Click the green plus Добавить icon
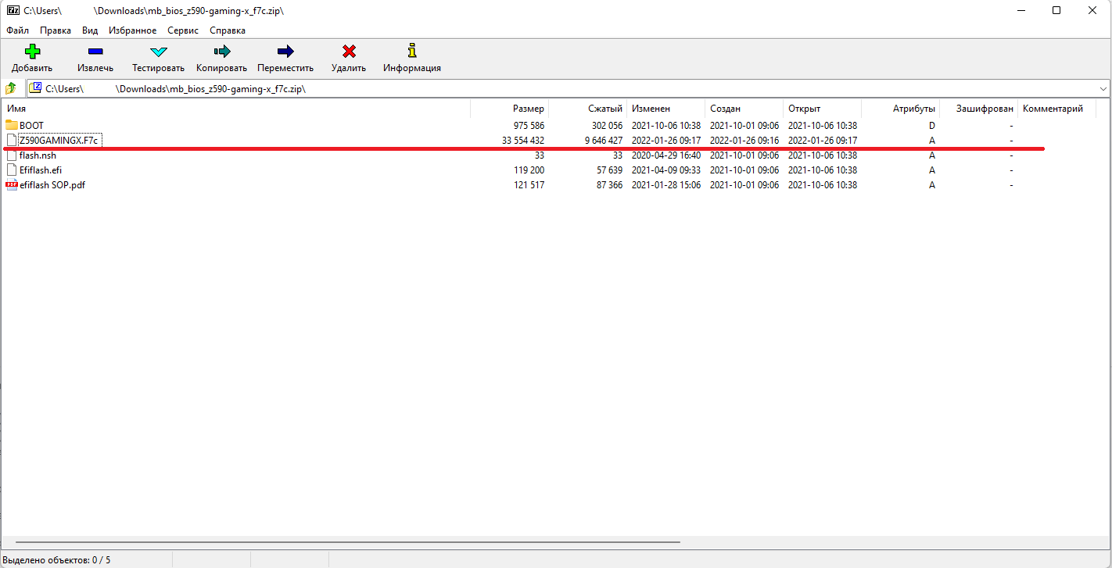This screenshot has height=568, width=1112. pos(32,52)
